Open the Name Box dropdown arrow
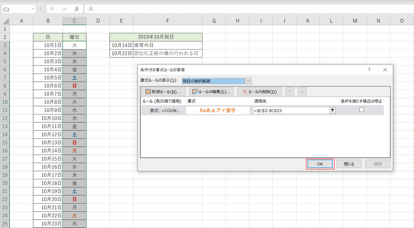 point(33,9)
